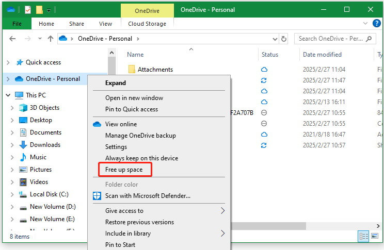Viewport: 384px width, 250px height.
Task: Open Videos in the navigation pane
Action: coord(39,182)
